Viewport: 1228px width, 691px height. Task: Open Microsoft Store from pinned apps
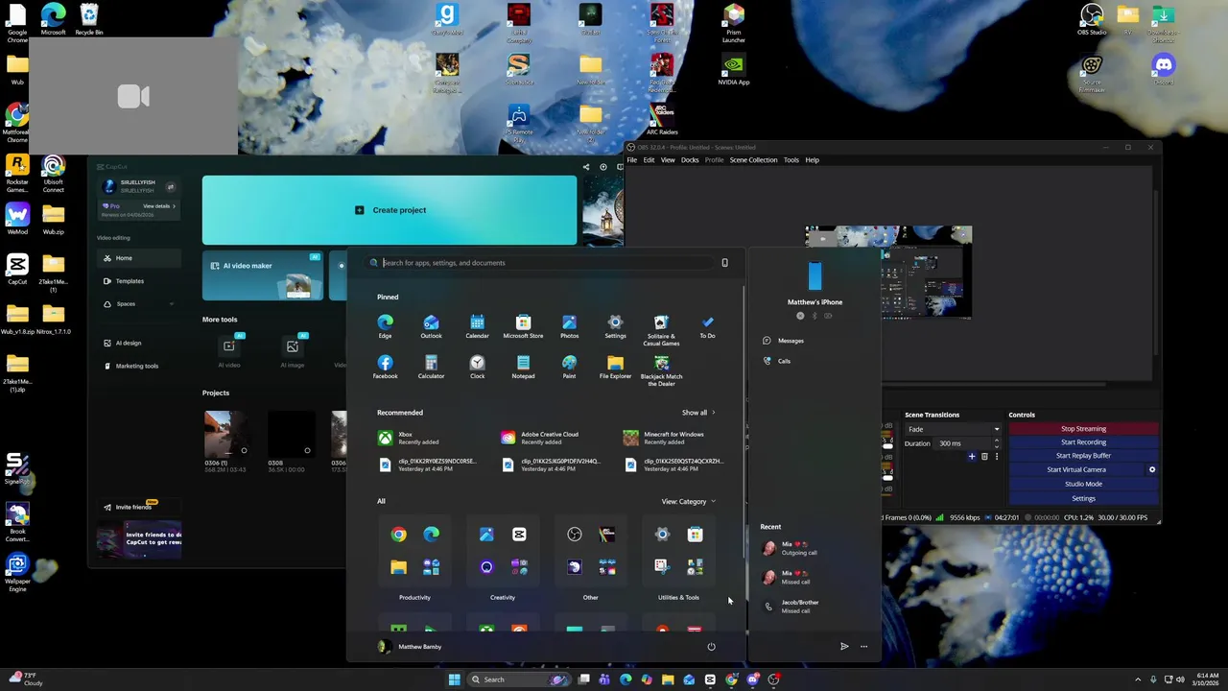tap(523, 326)
